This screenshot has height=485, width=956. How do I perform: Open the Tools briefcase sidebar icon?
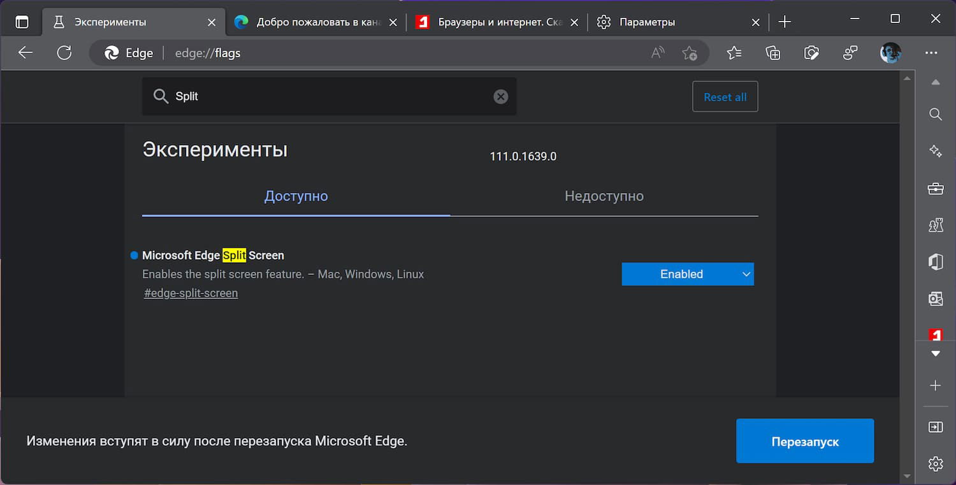click(x=935, y=188)
